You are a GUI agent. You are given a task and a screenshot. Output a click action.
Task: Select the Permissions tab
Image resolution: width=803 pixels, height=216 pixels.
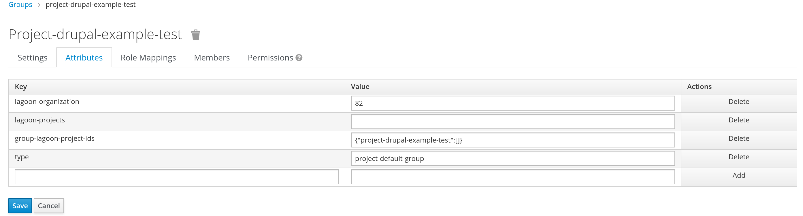pos(271,57)
